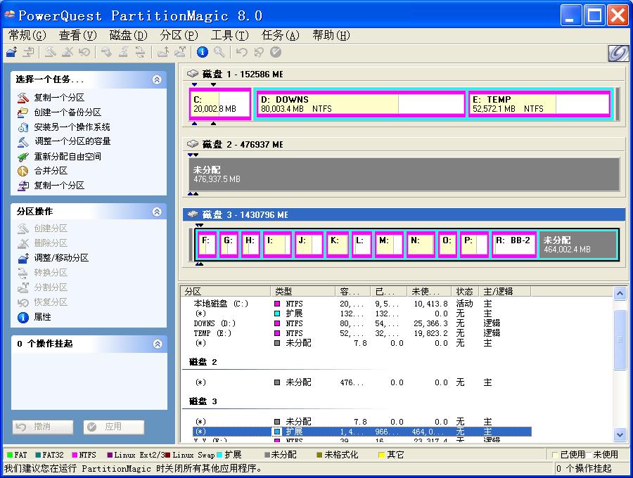
Task: Sort by the 类型 column header
Action: tap(302, 291)
